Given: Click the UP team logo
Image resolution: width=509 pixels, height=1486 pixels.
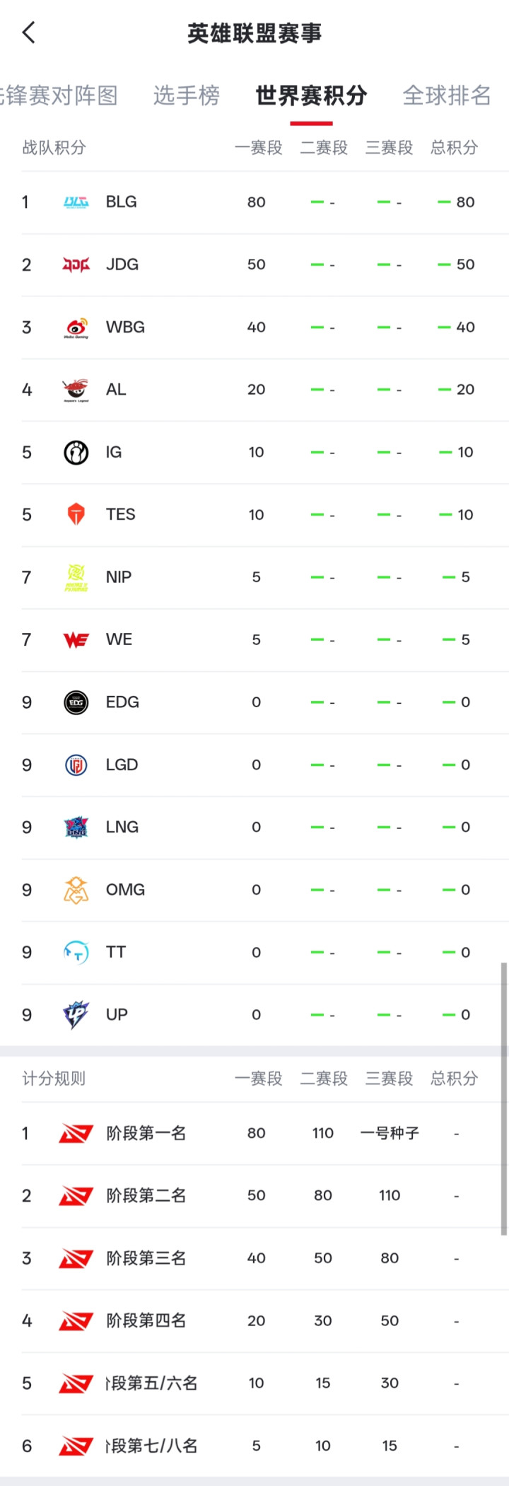Looking at the screenshot, I should [x=76, y=1015].
